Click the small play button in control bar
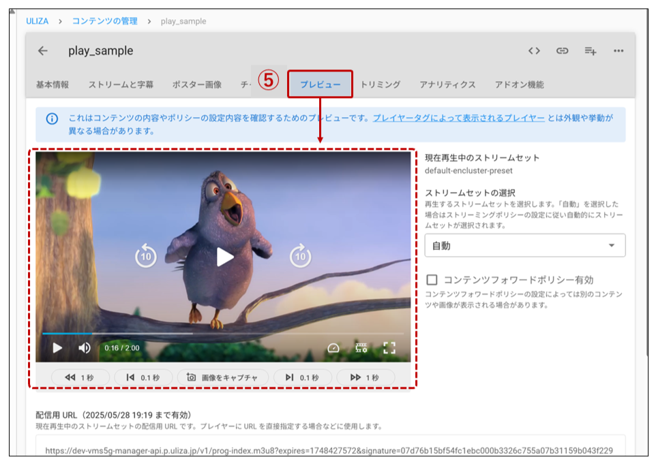This screenshot has height=461, width=656. [x=57, y=348]
